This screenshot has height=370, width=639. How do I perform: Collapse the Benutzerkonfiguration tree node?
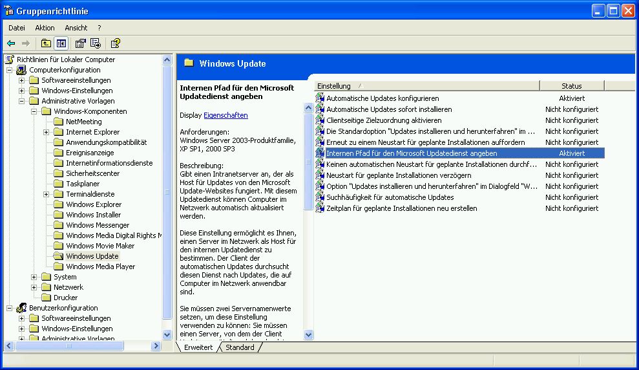(x=10, y=308)
